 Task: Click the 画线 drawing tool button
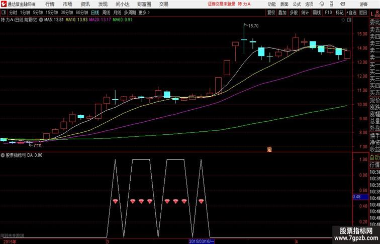pyautogui.click(x=317, y=13)
